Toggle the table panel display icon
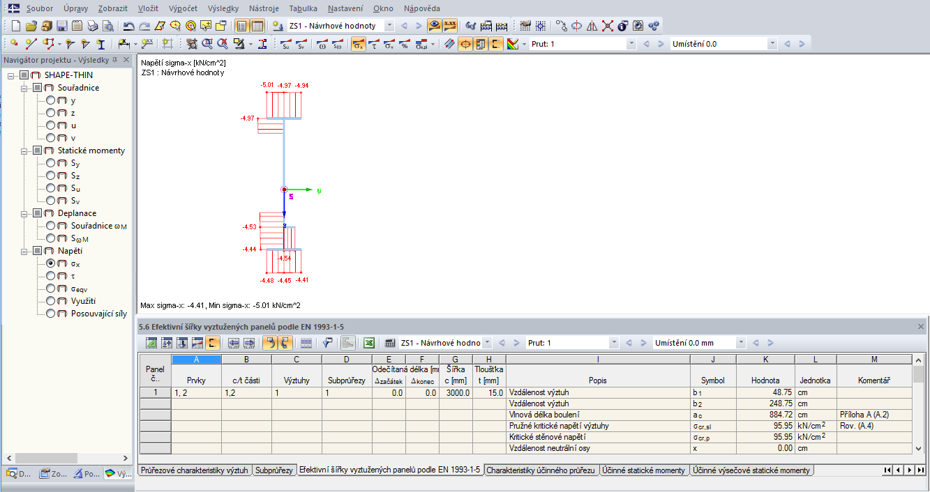This screenshot has height=492, width=930. (x=257, y=26)
